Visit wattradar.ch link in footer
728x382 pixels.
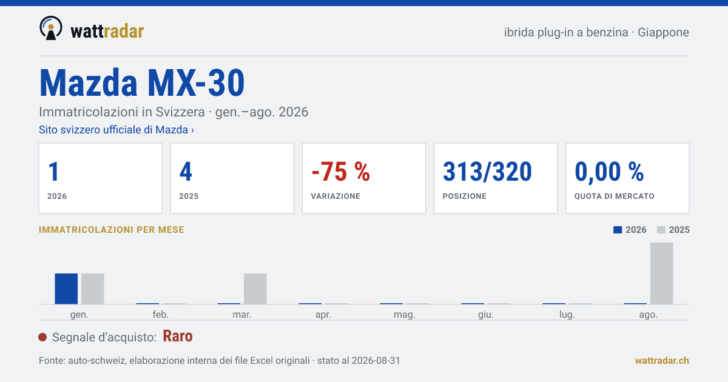[662, 360]
